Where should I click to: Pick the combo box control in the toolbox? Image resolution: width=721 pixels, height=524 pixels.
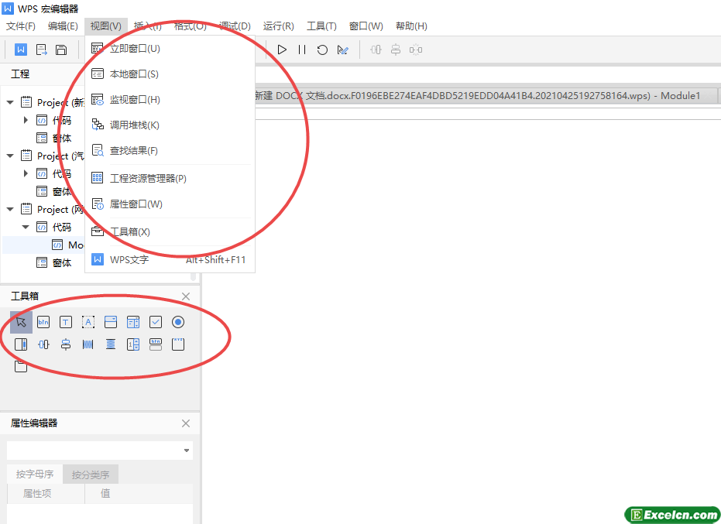(111, 322)
